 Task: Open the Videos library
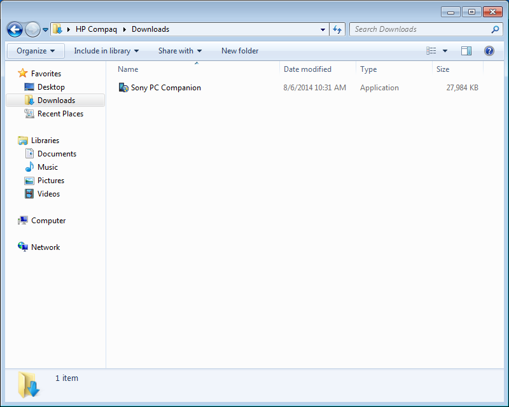pos(48,194)
